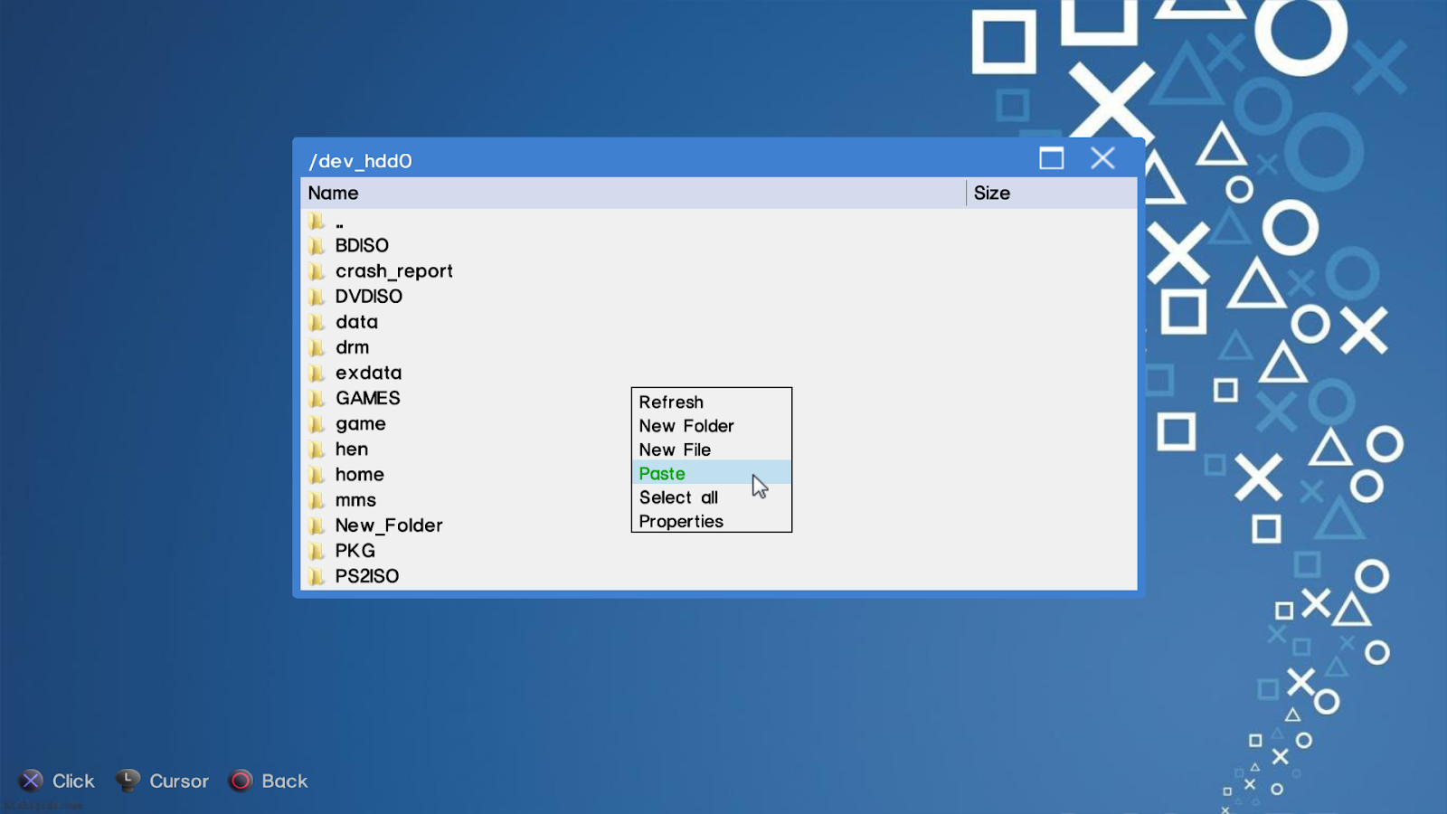
Task: Click the folder icon next to crash_report
Action: pyautogui.click(x=317, y=270)
